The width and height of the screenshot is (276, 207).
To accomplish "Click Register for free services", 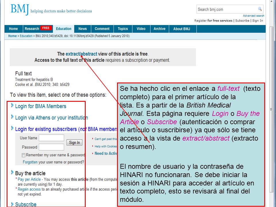I will point(213,21).
